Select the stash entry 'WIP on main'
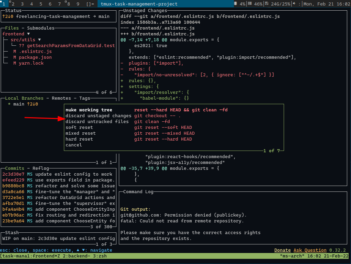351x264 pixels. (59, 239)
